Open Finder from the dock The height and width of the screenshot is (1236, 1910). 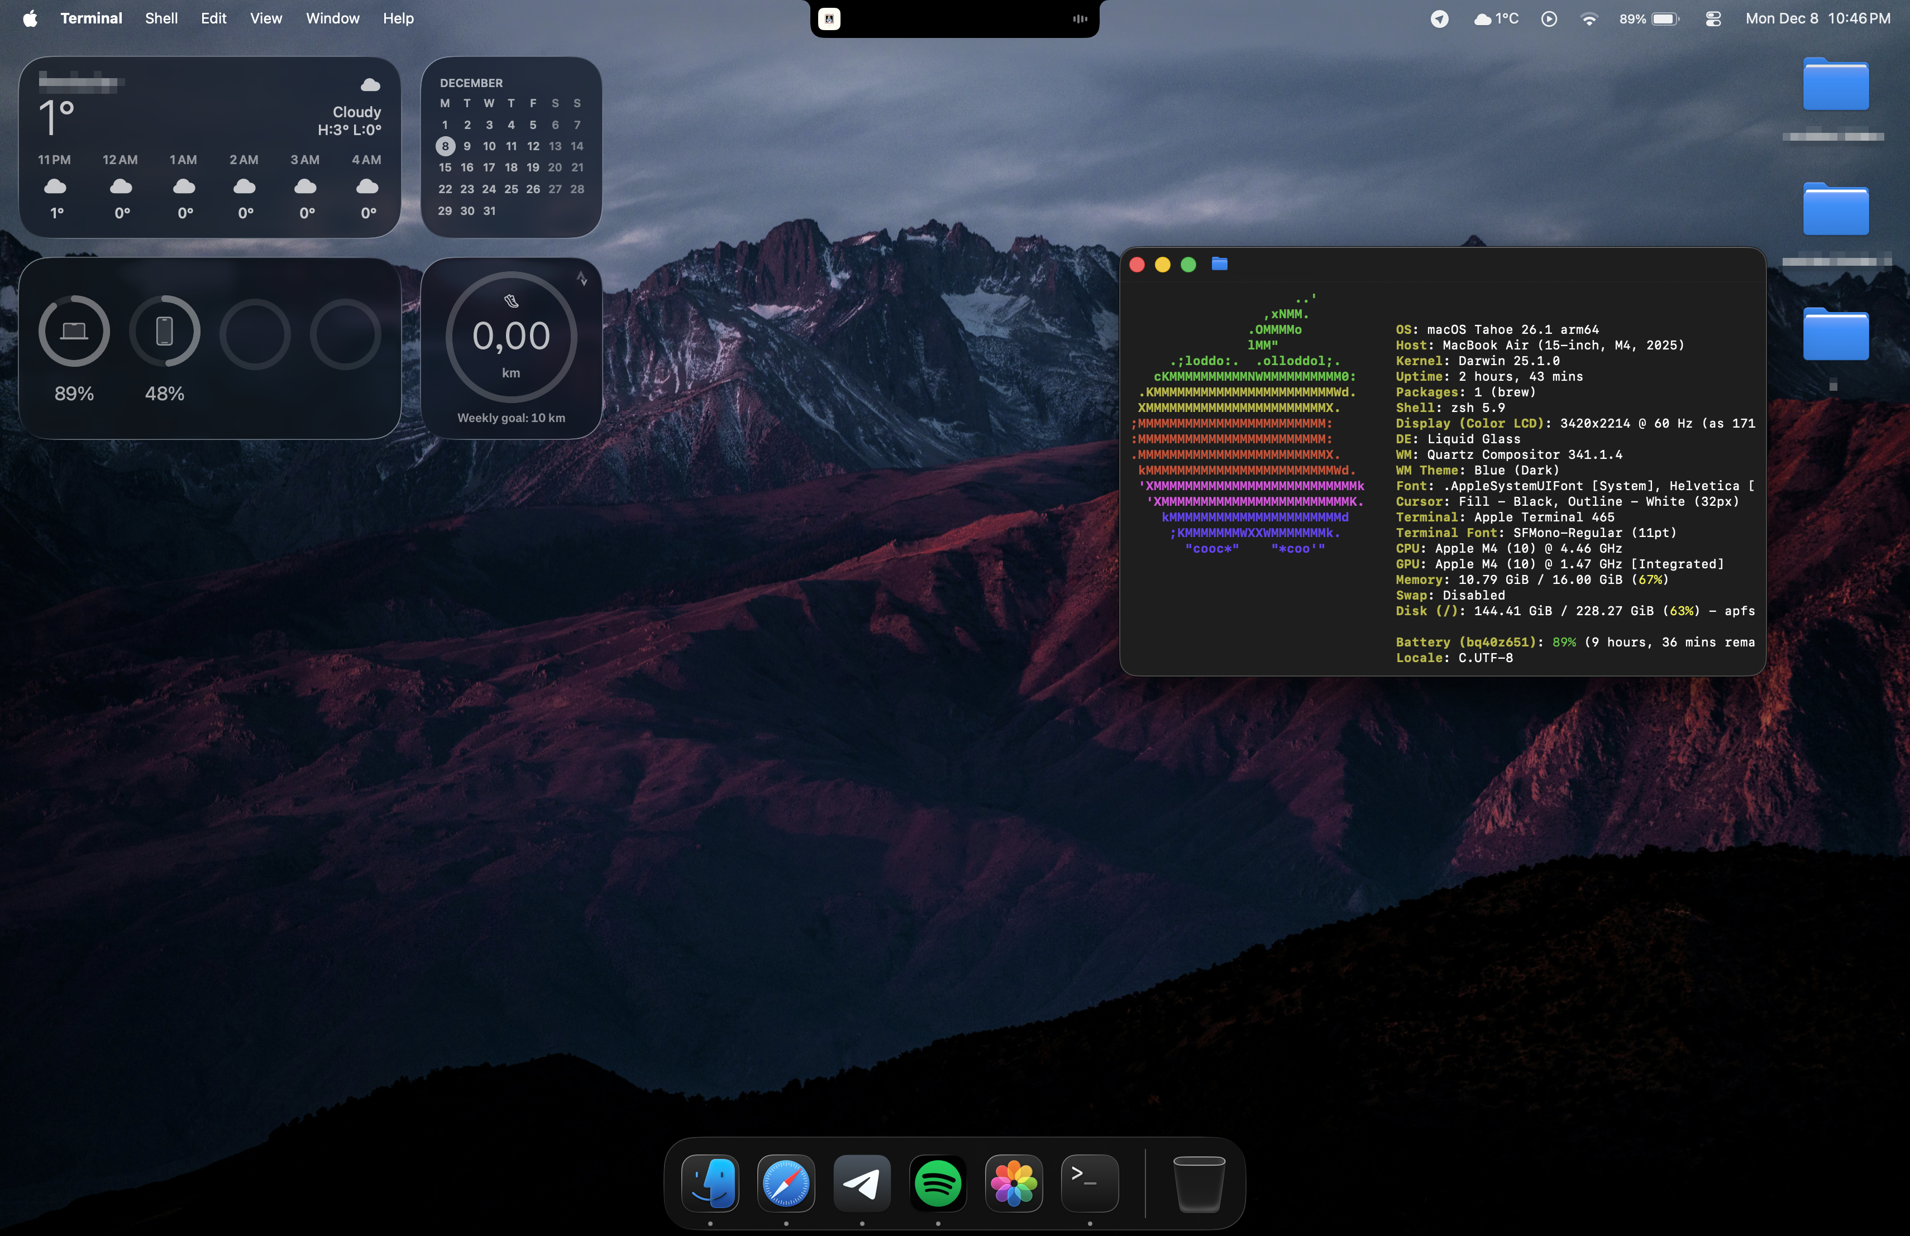click(x=710, y=1183)
